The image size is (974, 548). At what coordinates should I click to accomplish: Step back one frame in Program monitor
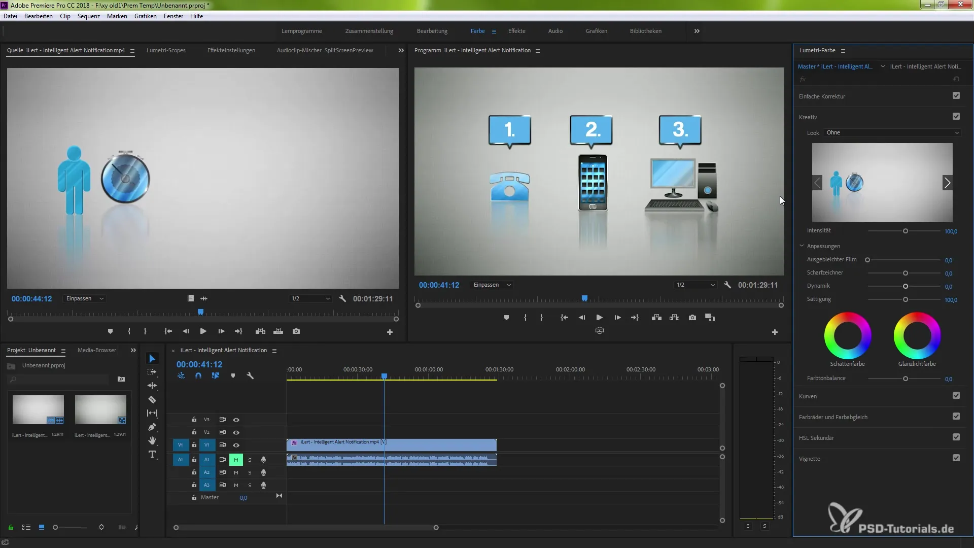tap(582, 318)
